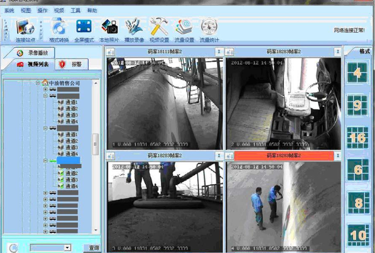
Task: Open the 连接站点 connect station tool
Action: [25, 30]
